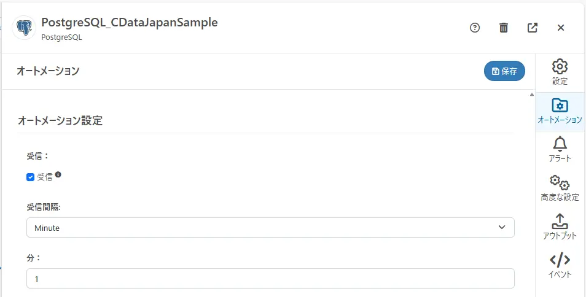Close the connector panel with X
The height and width of the screenshot is (299, 586).
pyautogui.click(x=561, y=28)
